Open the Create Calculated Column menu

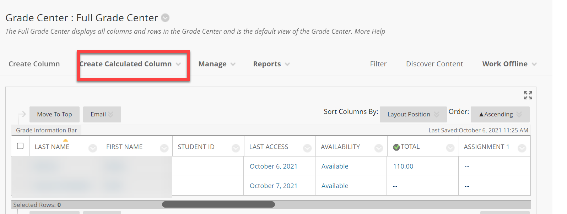[130, 64]
